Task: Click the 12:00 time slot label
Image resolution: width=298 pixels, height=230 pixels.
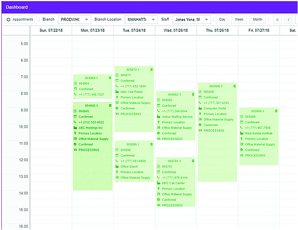Action: [23, 160]
